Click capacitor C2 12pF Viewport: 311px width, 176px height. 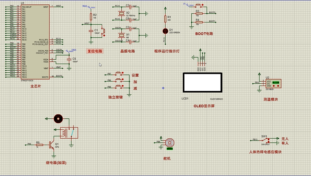click(130, 29)
